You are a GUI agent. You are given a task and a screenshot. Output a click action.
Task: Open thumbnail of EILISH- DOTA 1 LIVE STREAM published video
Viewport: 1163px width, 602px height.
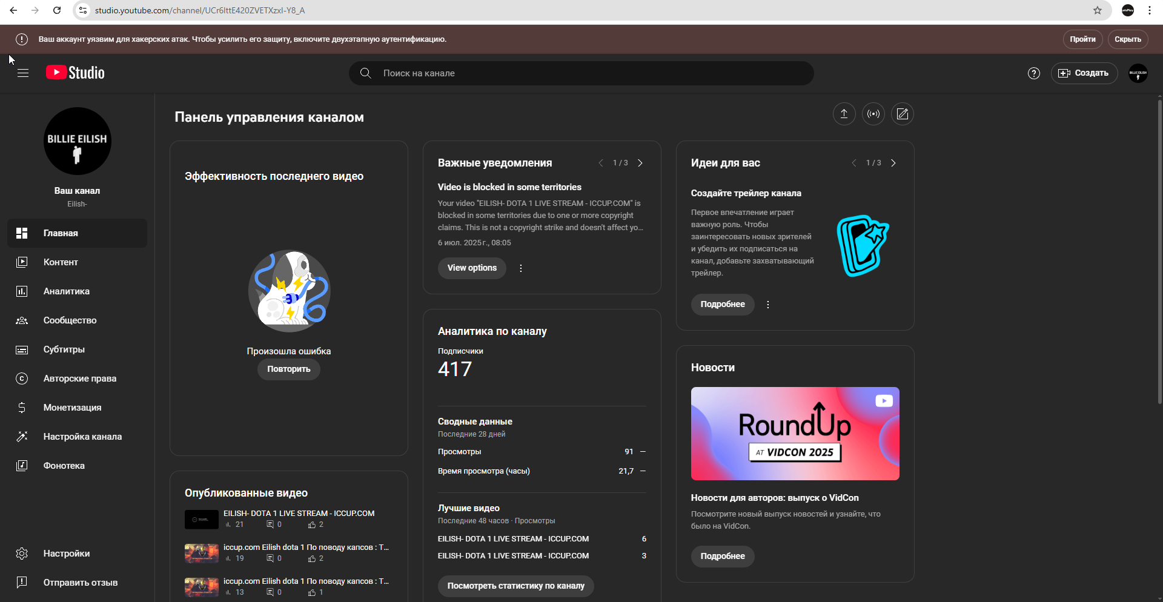tap(202, 520)
